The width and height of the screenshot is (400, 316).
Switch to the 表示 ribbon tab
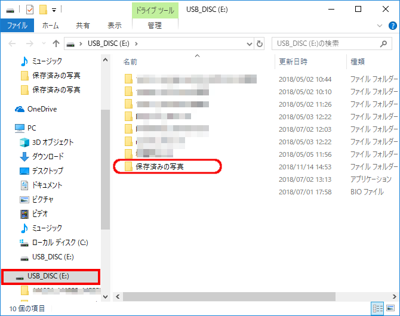click(x=115, y=26)
